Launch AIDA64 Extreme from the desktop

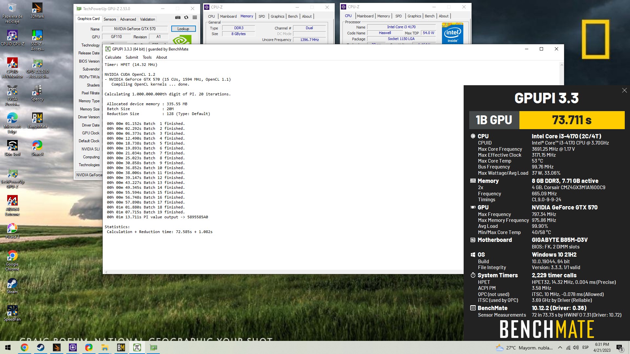point(12,206)
